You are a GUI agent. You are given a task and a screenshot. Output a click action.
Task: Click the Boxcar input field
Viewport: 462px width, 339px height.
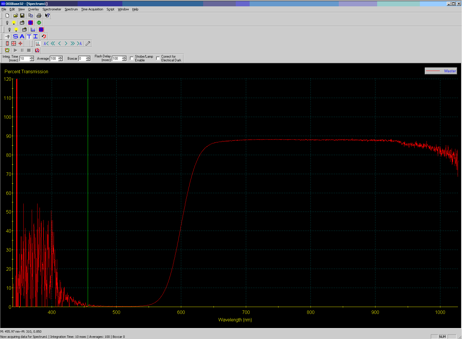(82, 59)
